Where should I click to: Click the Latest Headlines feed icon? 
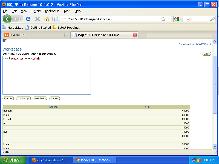click(x=55, y=27)
